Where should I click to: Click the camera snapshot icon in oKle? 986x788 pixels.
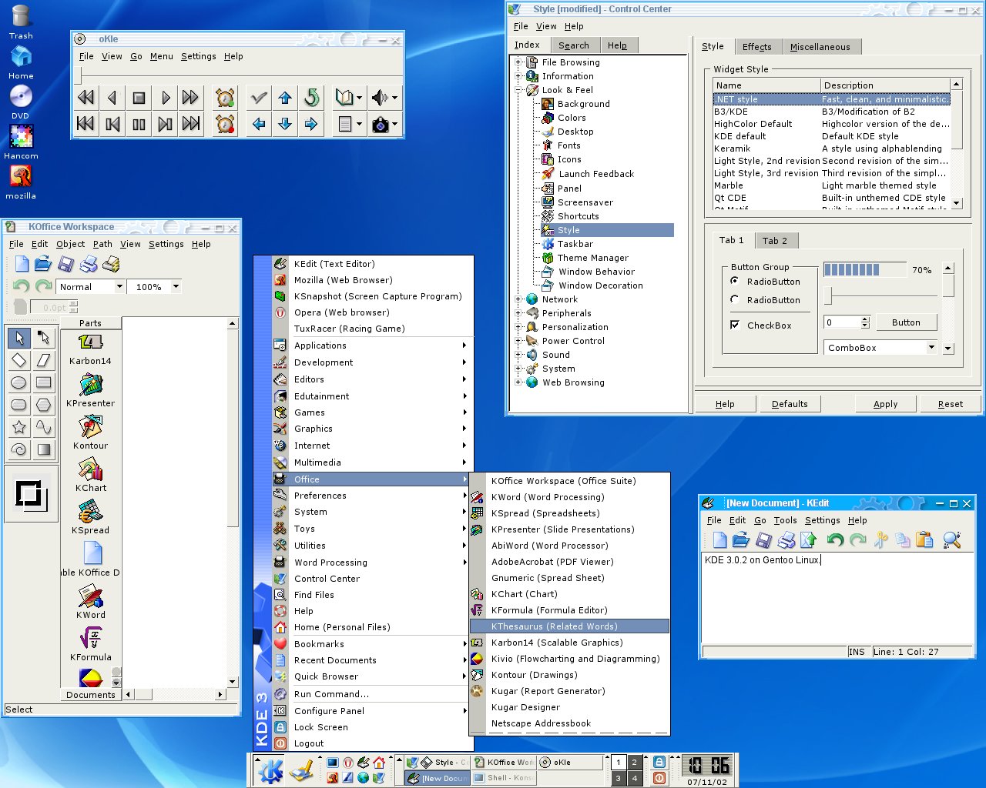381,124
